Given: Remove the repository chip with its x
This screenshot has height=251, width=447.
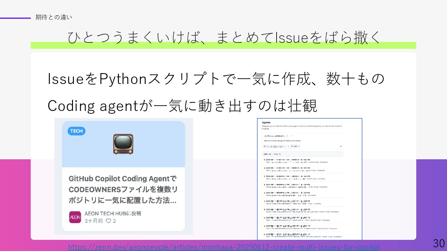Looking at the screenshot, I should [287, 136].
